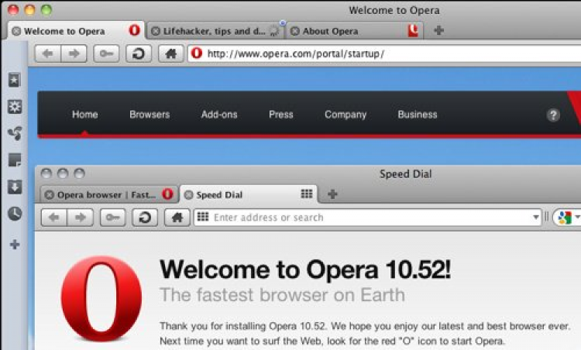Screen dimensions: 581x350
Task: Click Wand key button in Speed Dial window
Action: (x=112, y=218)
